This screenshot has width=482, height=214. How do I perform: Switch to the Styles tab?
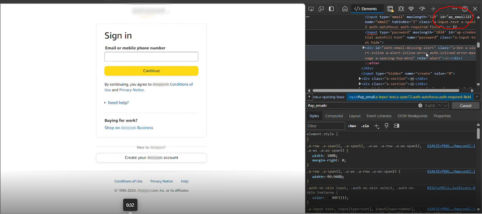(314, 116)
